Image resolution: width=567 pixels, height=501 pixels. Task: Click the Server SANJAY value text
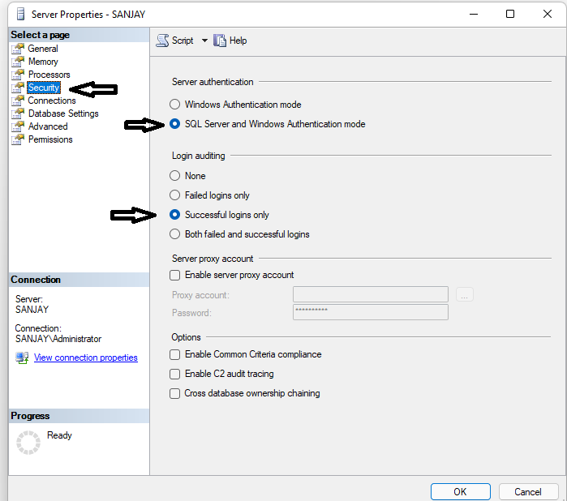click(32, 310)
